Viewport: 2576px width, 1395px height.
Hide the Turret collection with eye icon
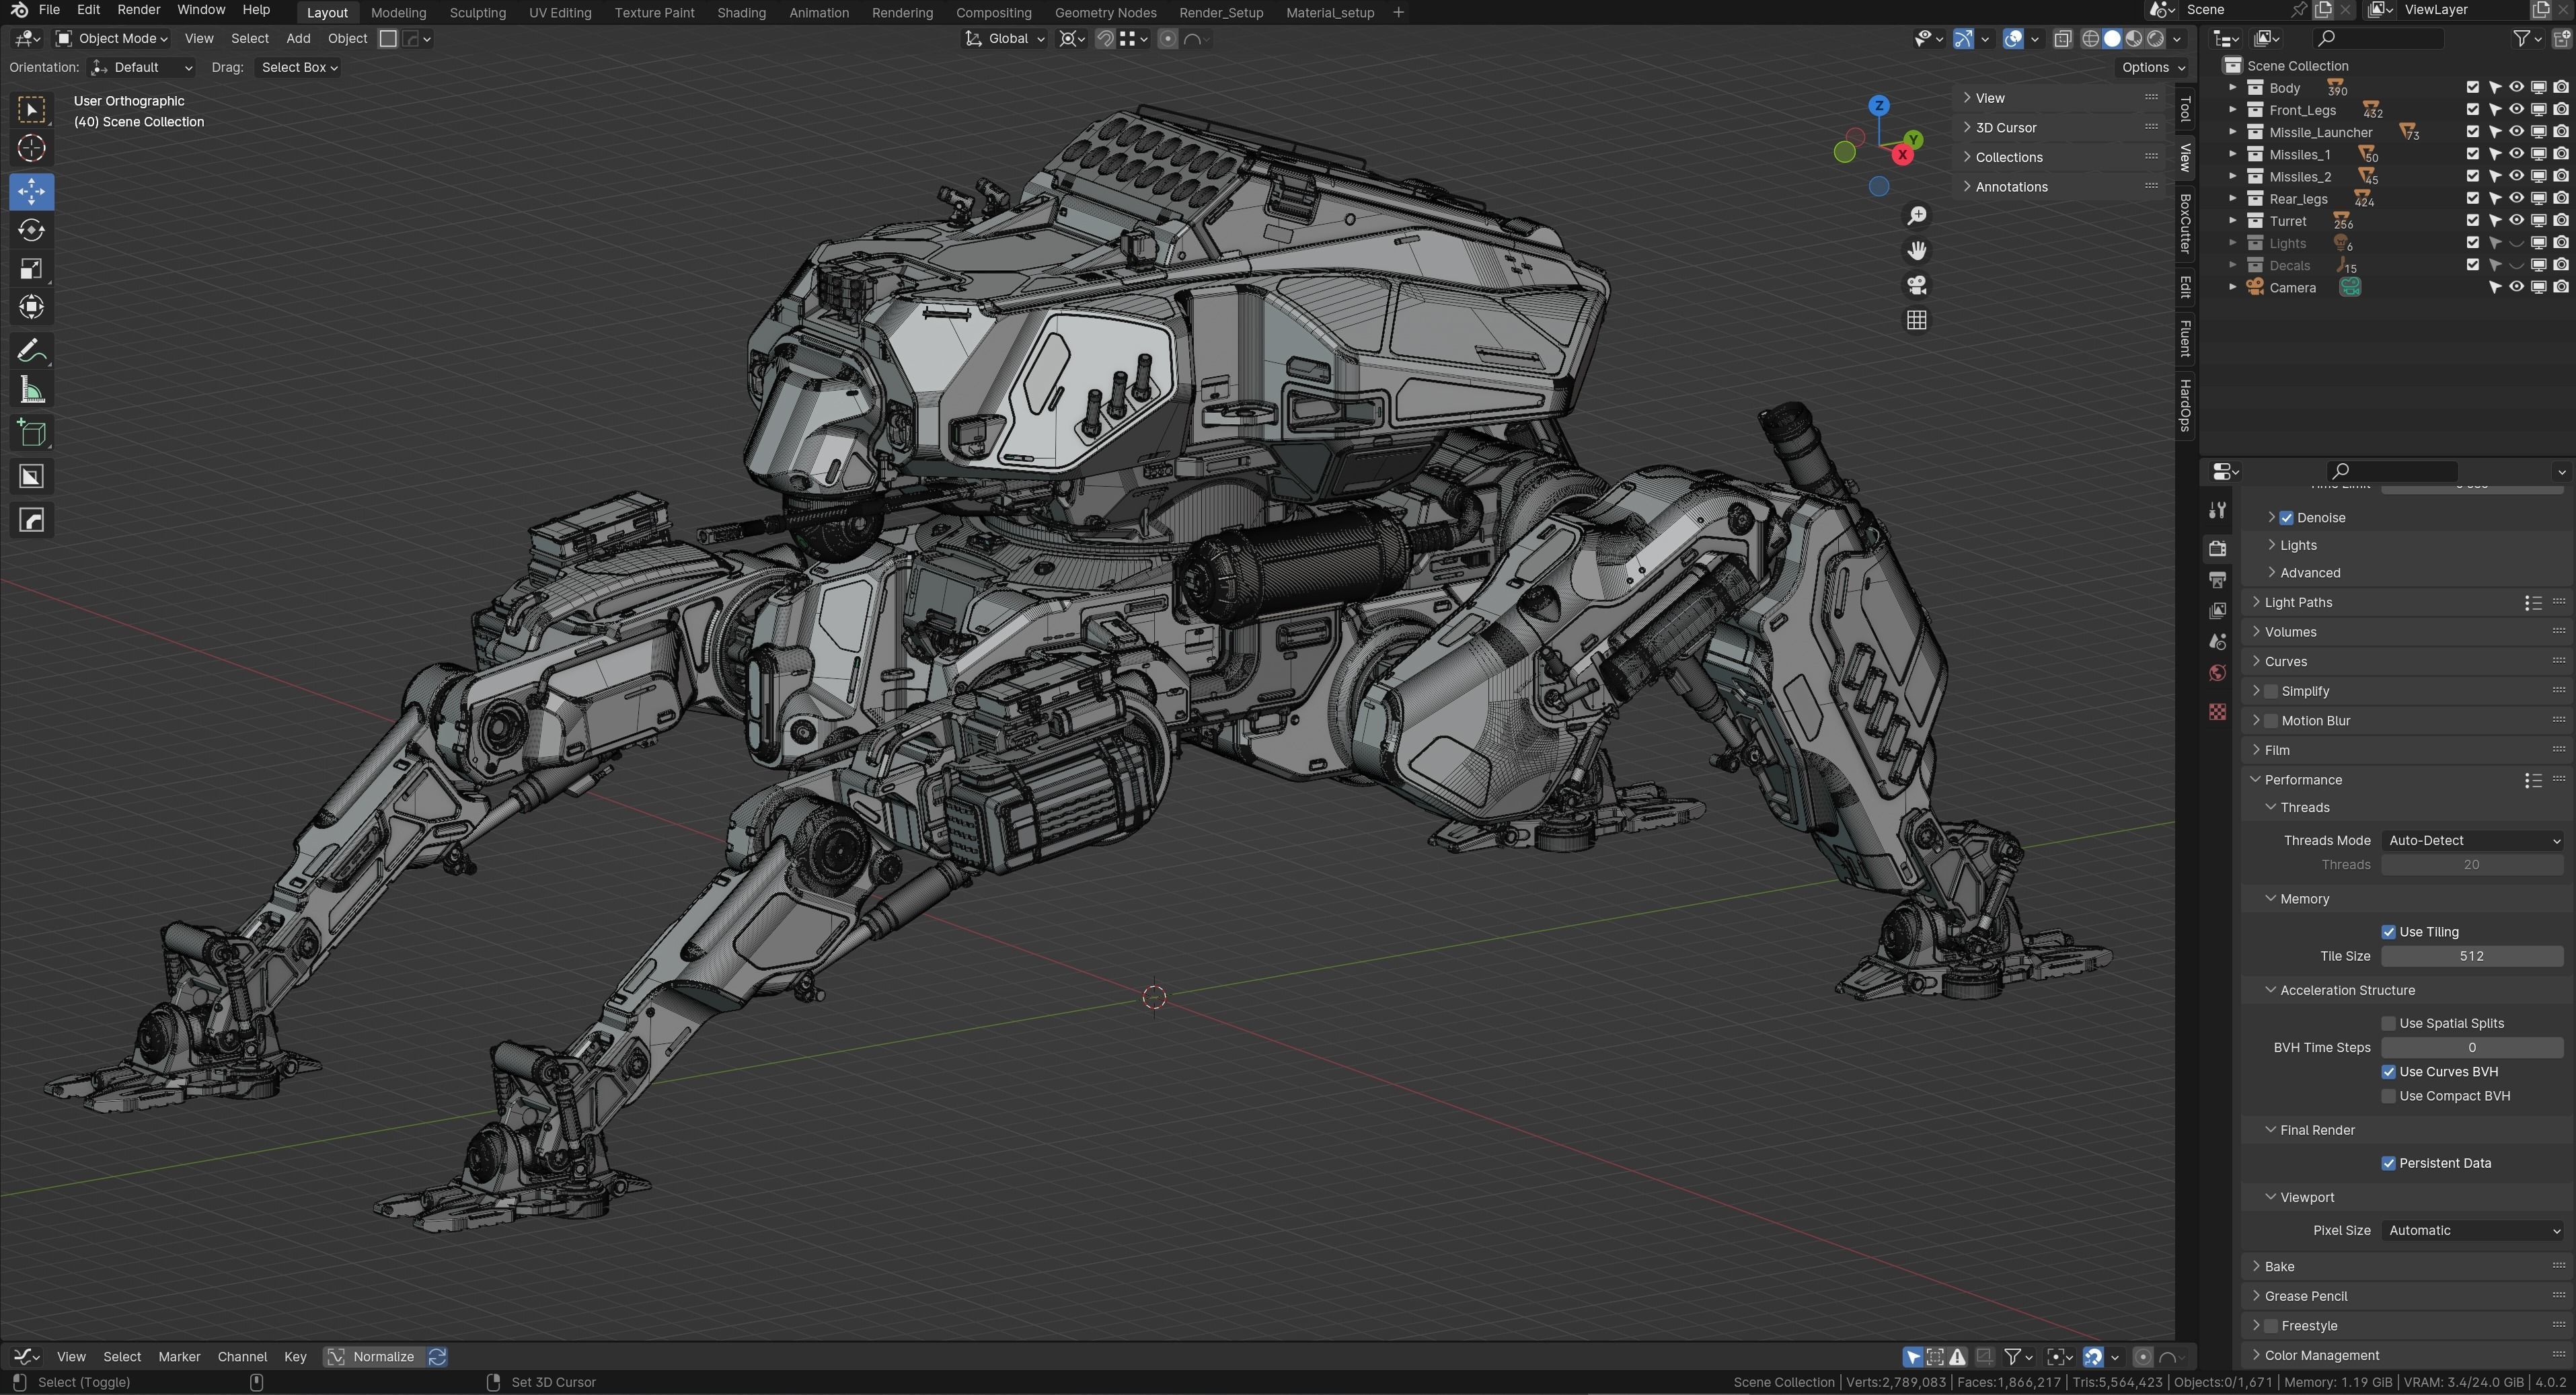2516,221
